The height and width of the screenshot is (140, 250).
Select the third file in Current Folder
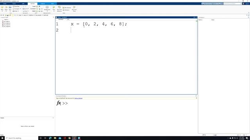pos(6,25)
